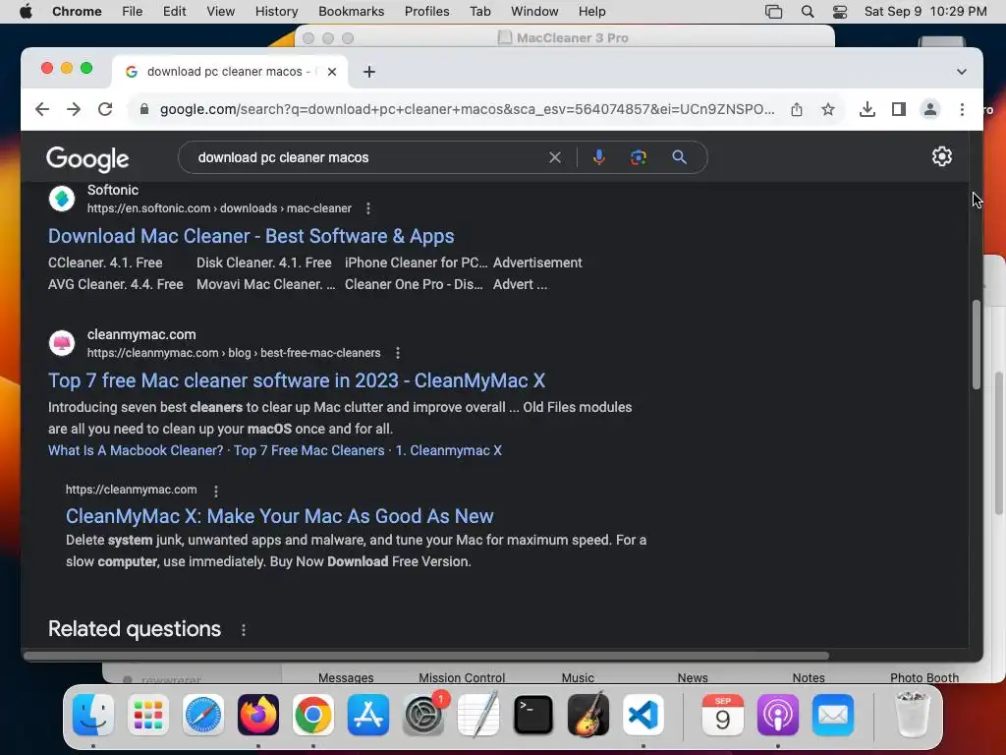Viewport: 1006px width, 755px height.
Task: Click the Softonic favicon
Action: [62, 199]
